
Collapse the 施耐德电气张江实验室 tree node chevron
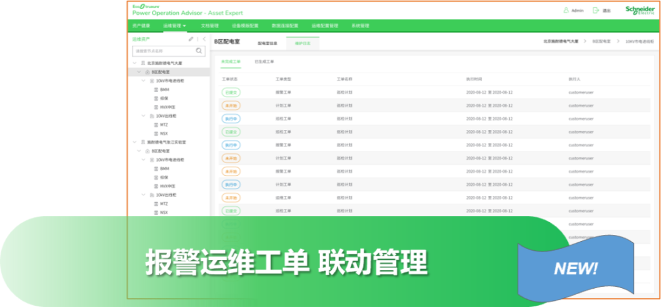135,142
